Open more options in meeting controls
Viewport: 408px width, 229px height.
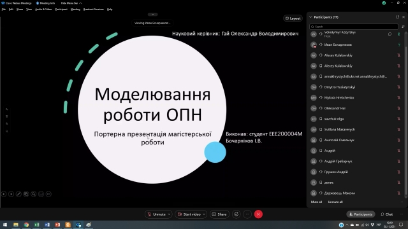click(x=247, y=214)
